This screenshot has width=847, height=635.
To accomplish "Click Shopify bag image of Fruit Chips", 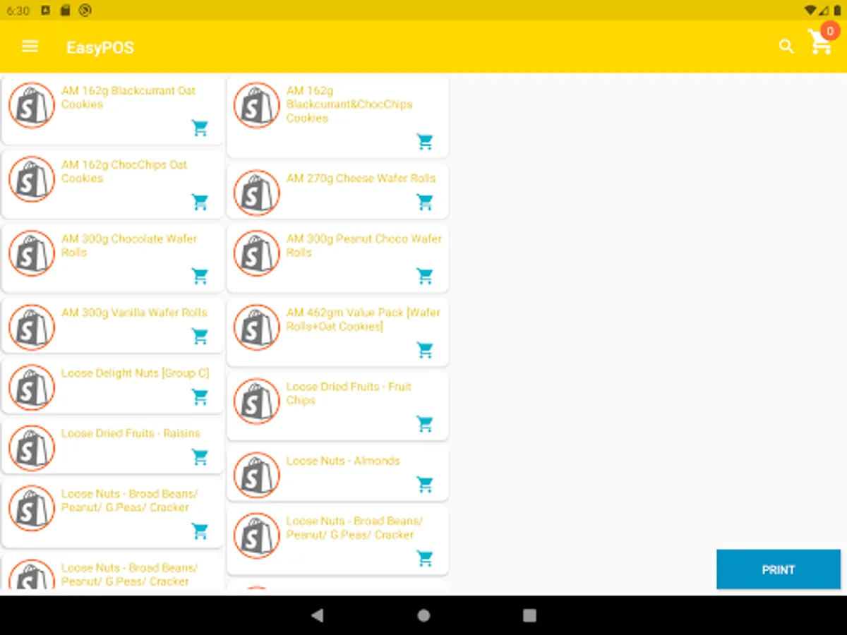I will coord(257,401).
